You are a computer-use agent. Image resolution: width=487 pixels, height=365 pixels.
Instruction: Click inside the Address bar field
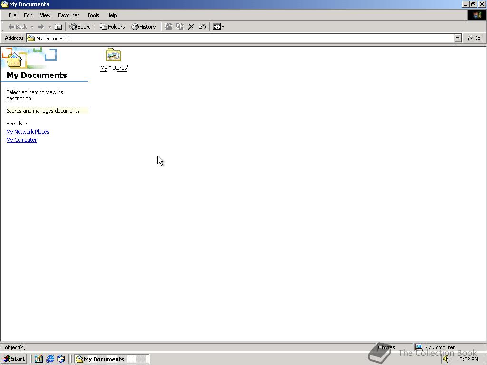(240, 38)
